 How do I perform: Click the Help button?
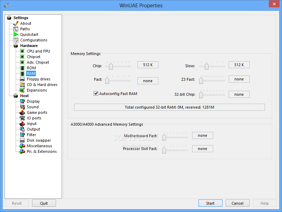pos(265,203)
